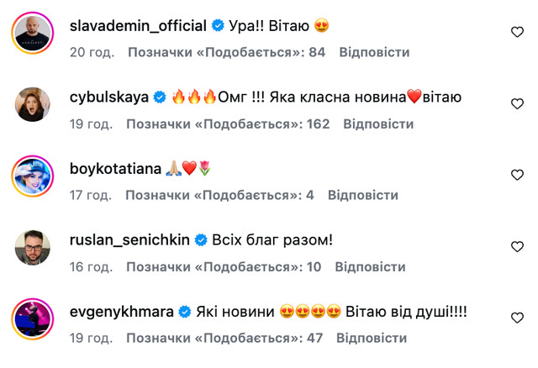View the 162 likes on cybulskaya's comment
This screenshot has width=538, height=368.
coord(227,124)
